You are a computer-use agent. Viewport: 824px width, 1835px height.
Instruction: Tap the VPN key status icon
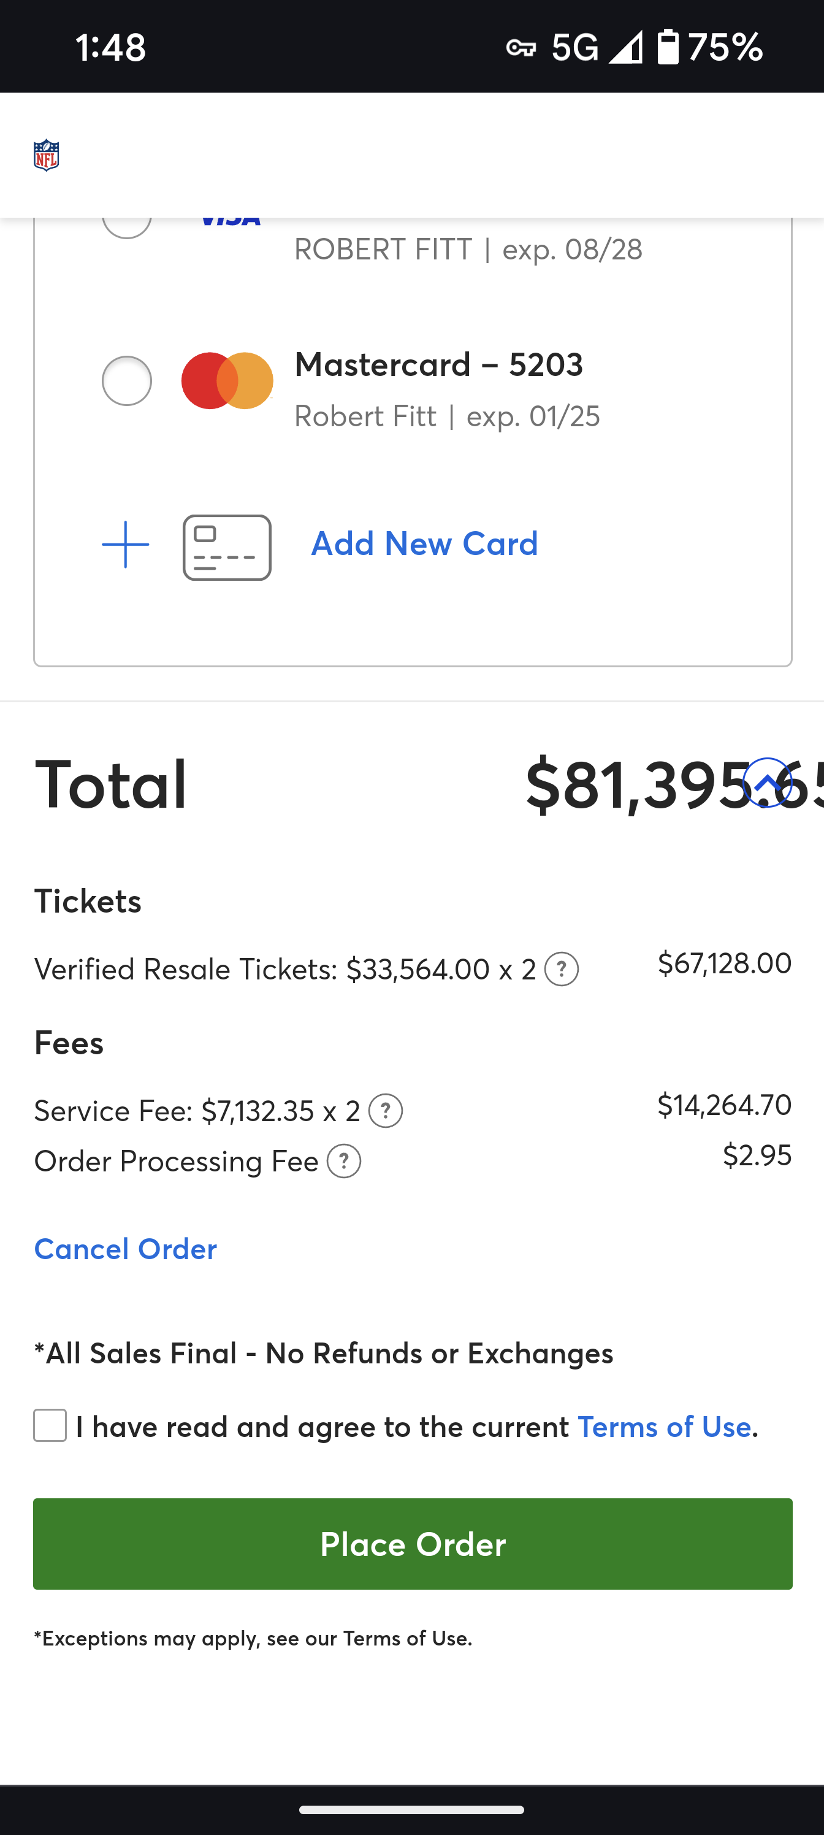click(x=521, y=48)
